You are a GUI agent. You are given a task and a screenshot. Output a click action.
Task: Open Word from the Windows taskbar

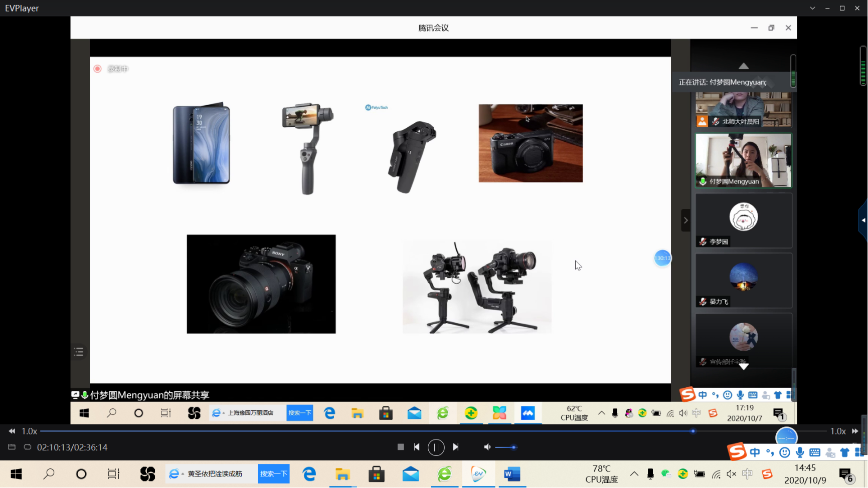pyautogui.click(x=512, y=474)
